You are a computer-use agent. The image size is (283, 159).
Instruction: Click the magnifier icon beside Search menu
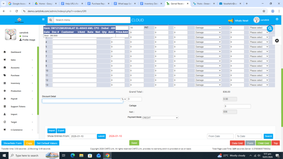pyautogui.click(x=50, y=20)
